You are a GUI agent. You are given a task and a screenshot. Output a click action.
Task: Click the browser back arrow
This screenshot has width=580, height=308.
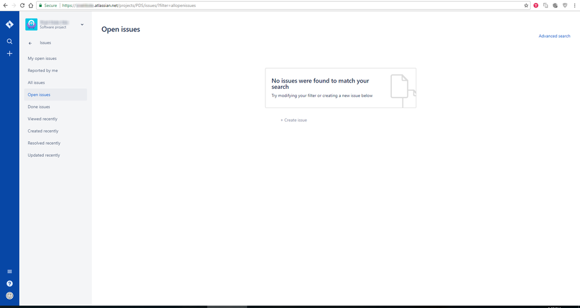tap(5, 6)
